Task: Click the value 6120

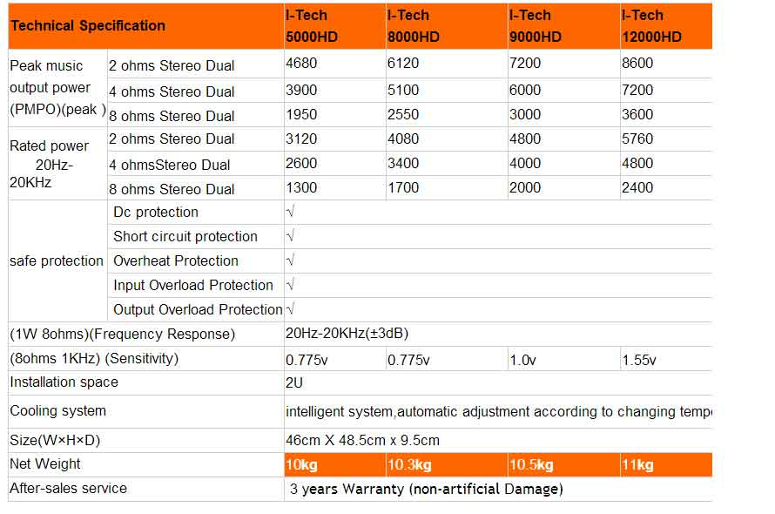Action: point(403,64)
